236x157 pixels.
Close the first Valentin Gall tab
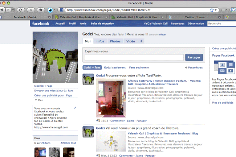click(106, 17)
